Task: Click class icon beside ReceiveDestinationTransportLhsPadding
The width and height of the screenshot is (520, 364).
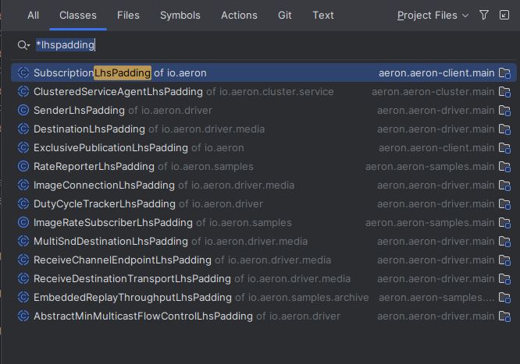Action: [x=23, y=278]
